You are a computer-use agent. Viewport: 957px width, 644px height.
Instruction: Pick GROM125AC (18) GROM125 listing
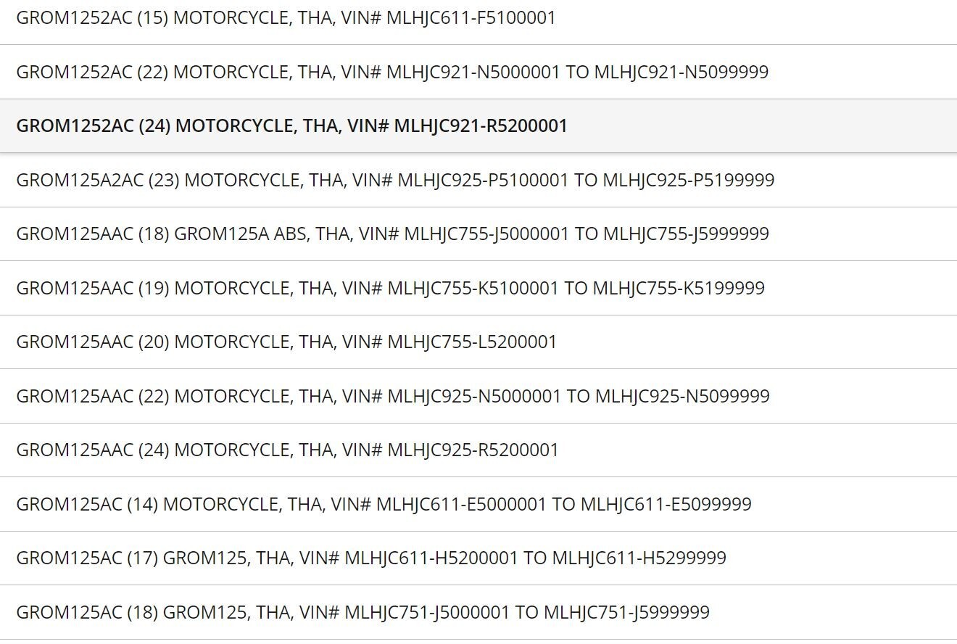coord(478,612)
